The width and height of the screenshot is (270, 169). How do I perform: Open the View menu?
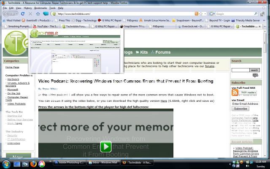point(19,8)
